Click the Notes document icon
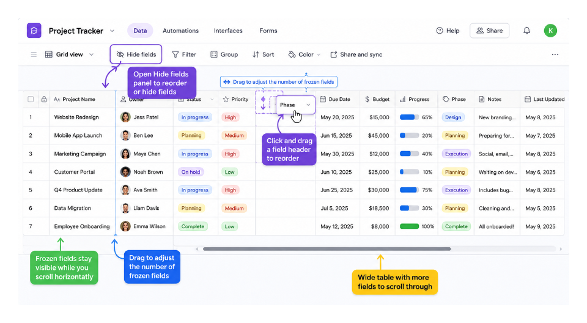The height and width of the screenshot is (323, 587). [x=481, y=99]
